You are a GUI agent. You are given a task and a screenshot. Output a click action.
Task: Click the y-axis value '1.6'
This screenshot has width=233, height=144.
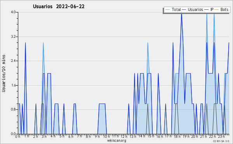(x=13, y=85)
